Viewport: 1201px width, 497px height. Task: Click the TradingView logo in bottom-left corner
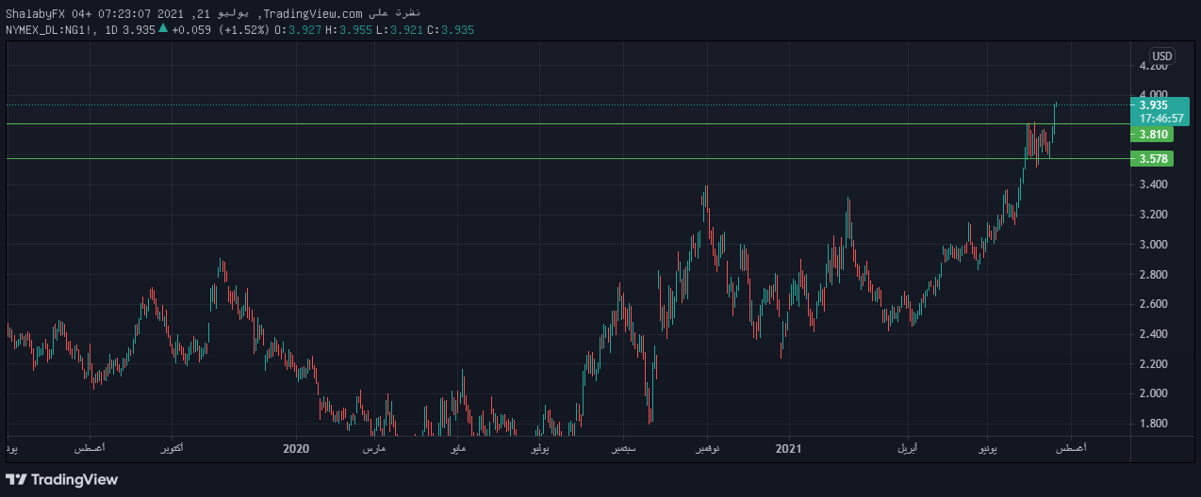pos(62,479)
